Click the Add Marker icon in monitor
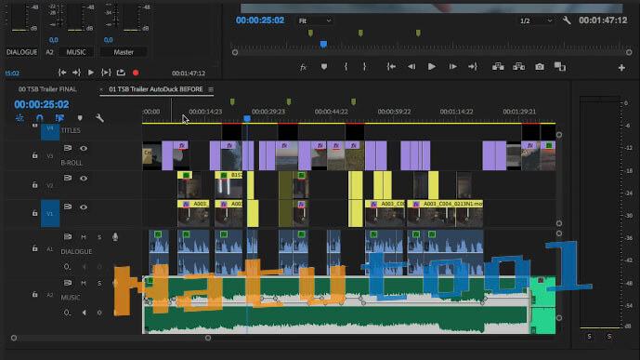 pos(323,67)
